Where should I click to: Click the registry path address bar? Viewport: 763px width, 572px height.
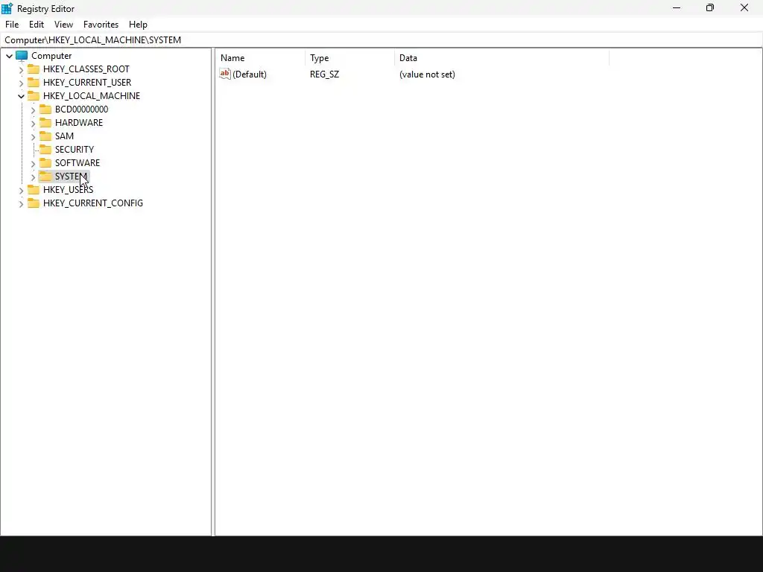(x=381, y=40)
